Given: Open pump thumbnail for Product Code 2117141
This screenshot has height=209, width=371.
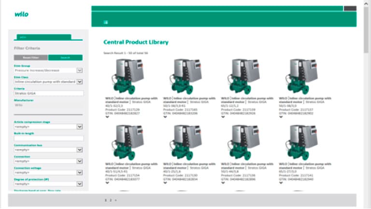Looking at the screenshot, I should (x=301, y=143).
